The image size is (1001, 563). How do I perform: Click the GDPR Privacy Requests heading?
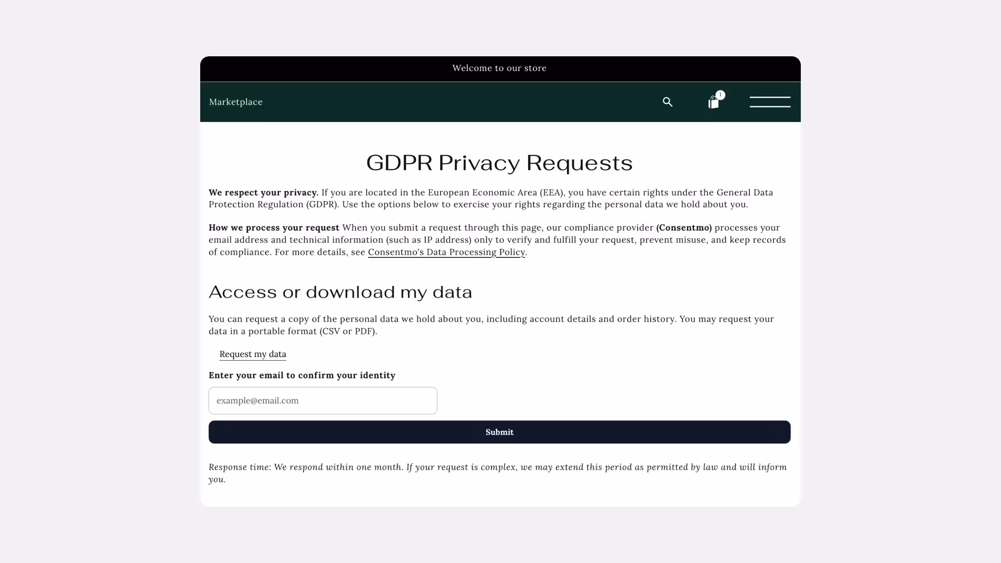tap(500, 163)
